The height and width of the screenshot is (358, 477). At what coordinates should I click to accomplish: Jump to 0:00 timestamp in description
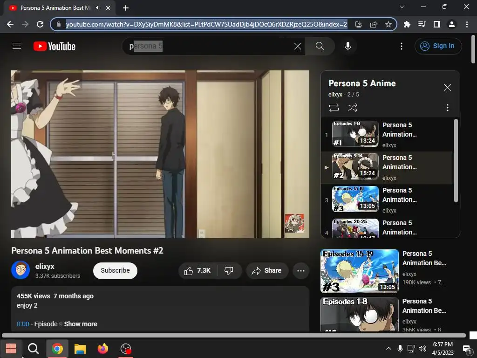(x=23, y=324)
